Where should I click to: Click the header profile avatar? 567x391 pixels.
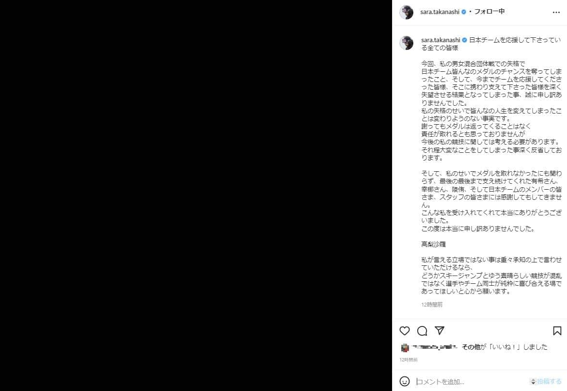406,12
